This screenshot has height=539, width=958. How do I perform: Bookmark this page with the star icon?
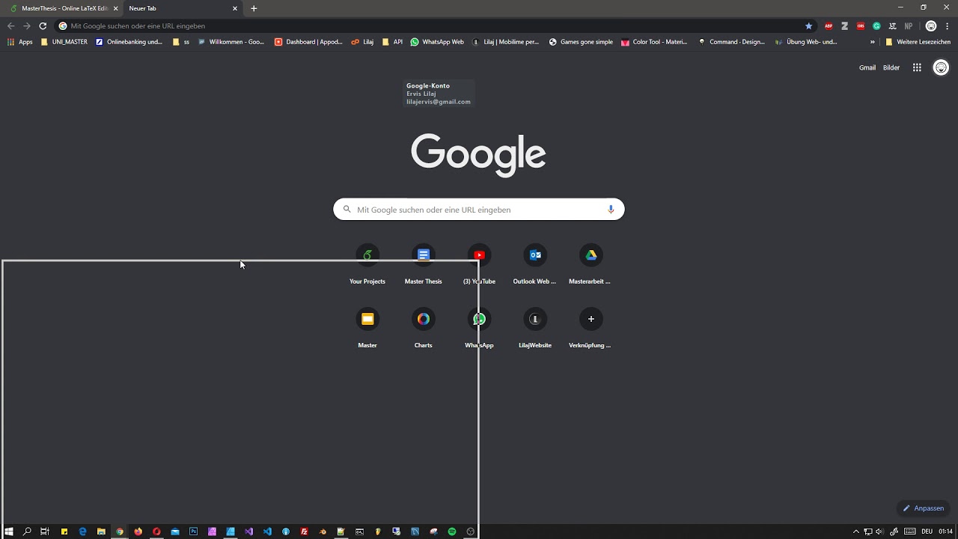tap(808, 25)
